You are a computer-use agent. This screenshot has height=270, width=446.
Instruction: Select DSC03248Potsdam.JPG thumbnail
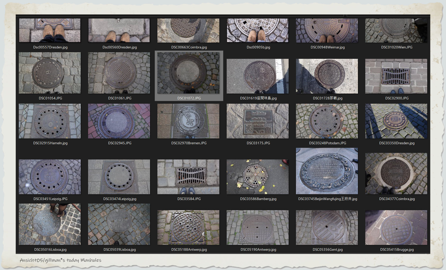327,121
